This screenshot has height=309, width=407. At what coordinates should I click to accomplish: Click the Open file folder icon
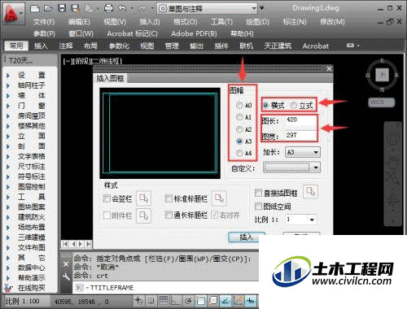tap(48, 8)
